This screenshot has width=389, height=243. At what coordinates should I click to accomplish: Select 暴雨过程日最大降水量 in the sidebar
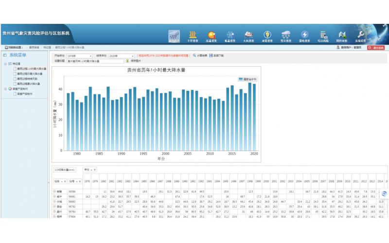30,74
